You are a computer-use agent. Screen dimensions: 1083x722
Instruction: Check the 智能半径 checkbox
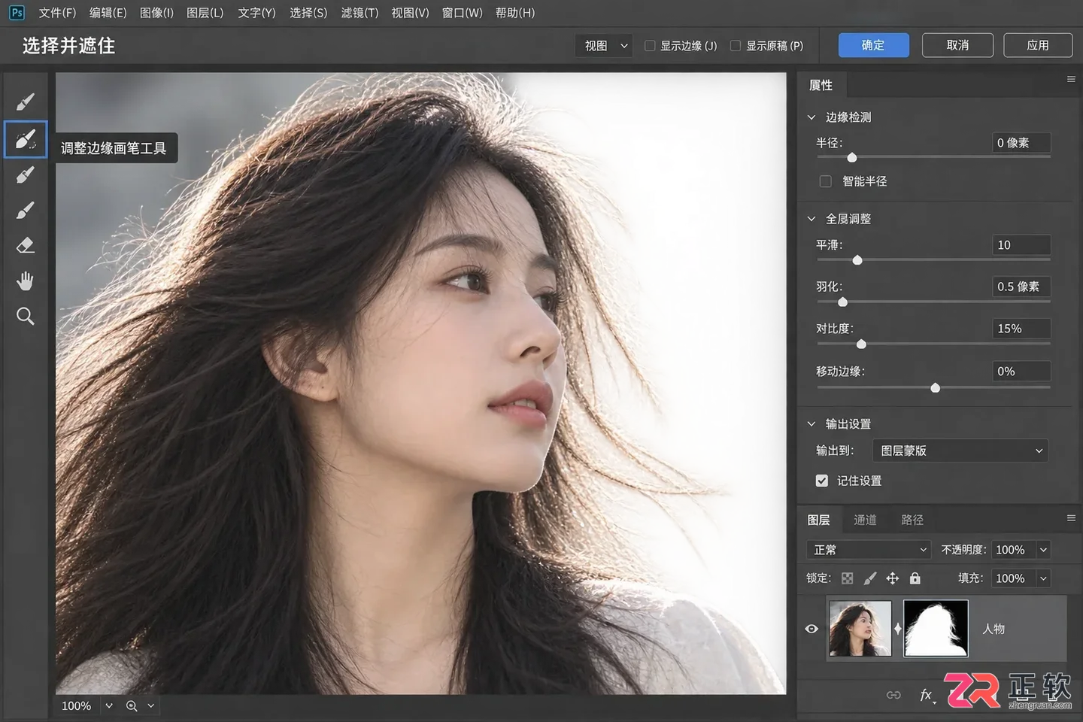[x=825, y=181]
